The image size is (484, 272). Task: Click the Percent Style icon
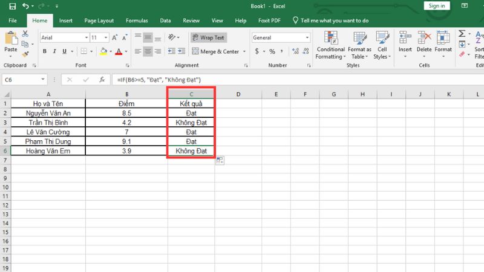tap(272, 51)
